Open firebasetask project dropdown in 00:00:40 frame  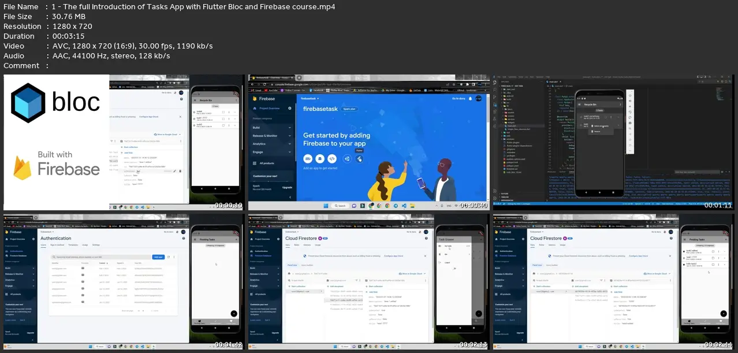310,98
